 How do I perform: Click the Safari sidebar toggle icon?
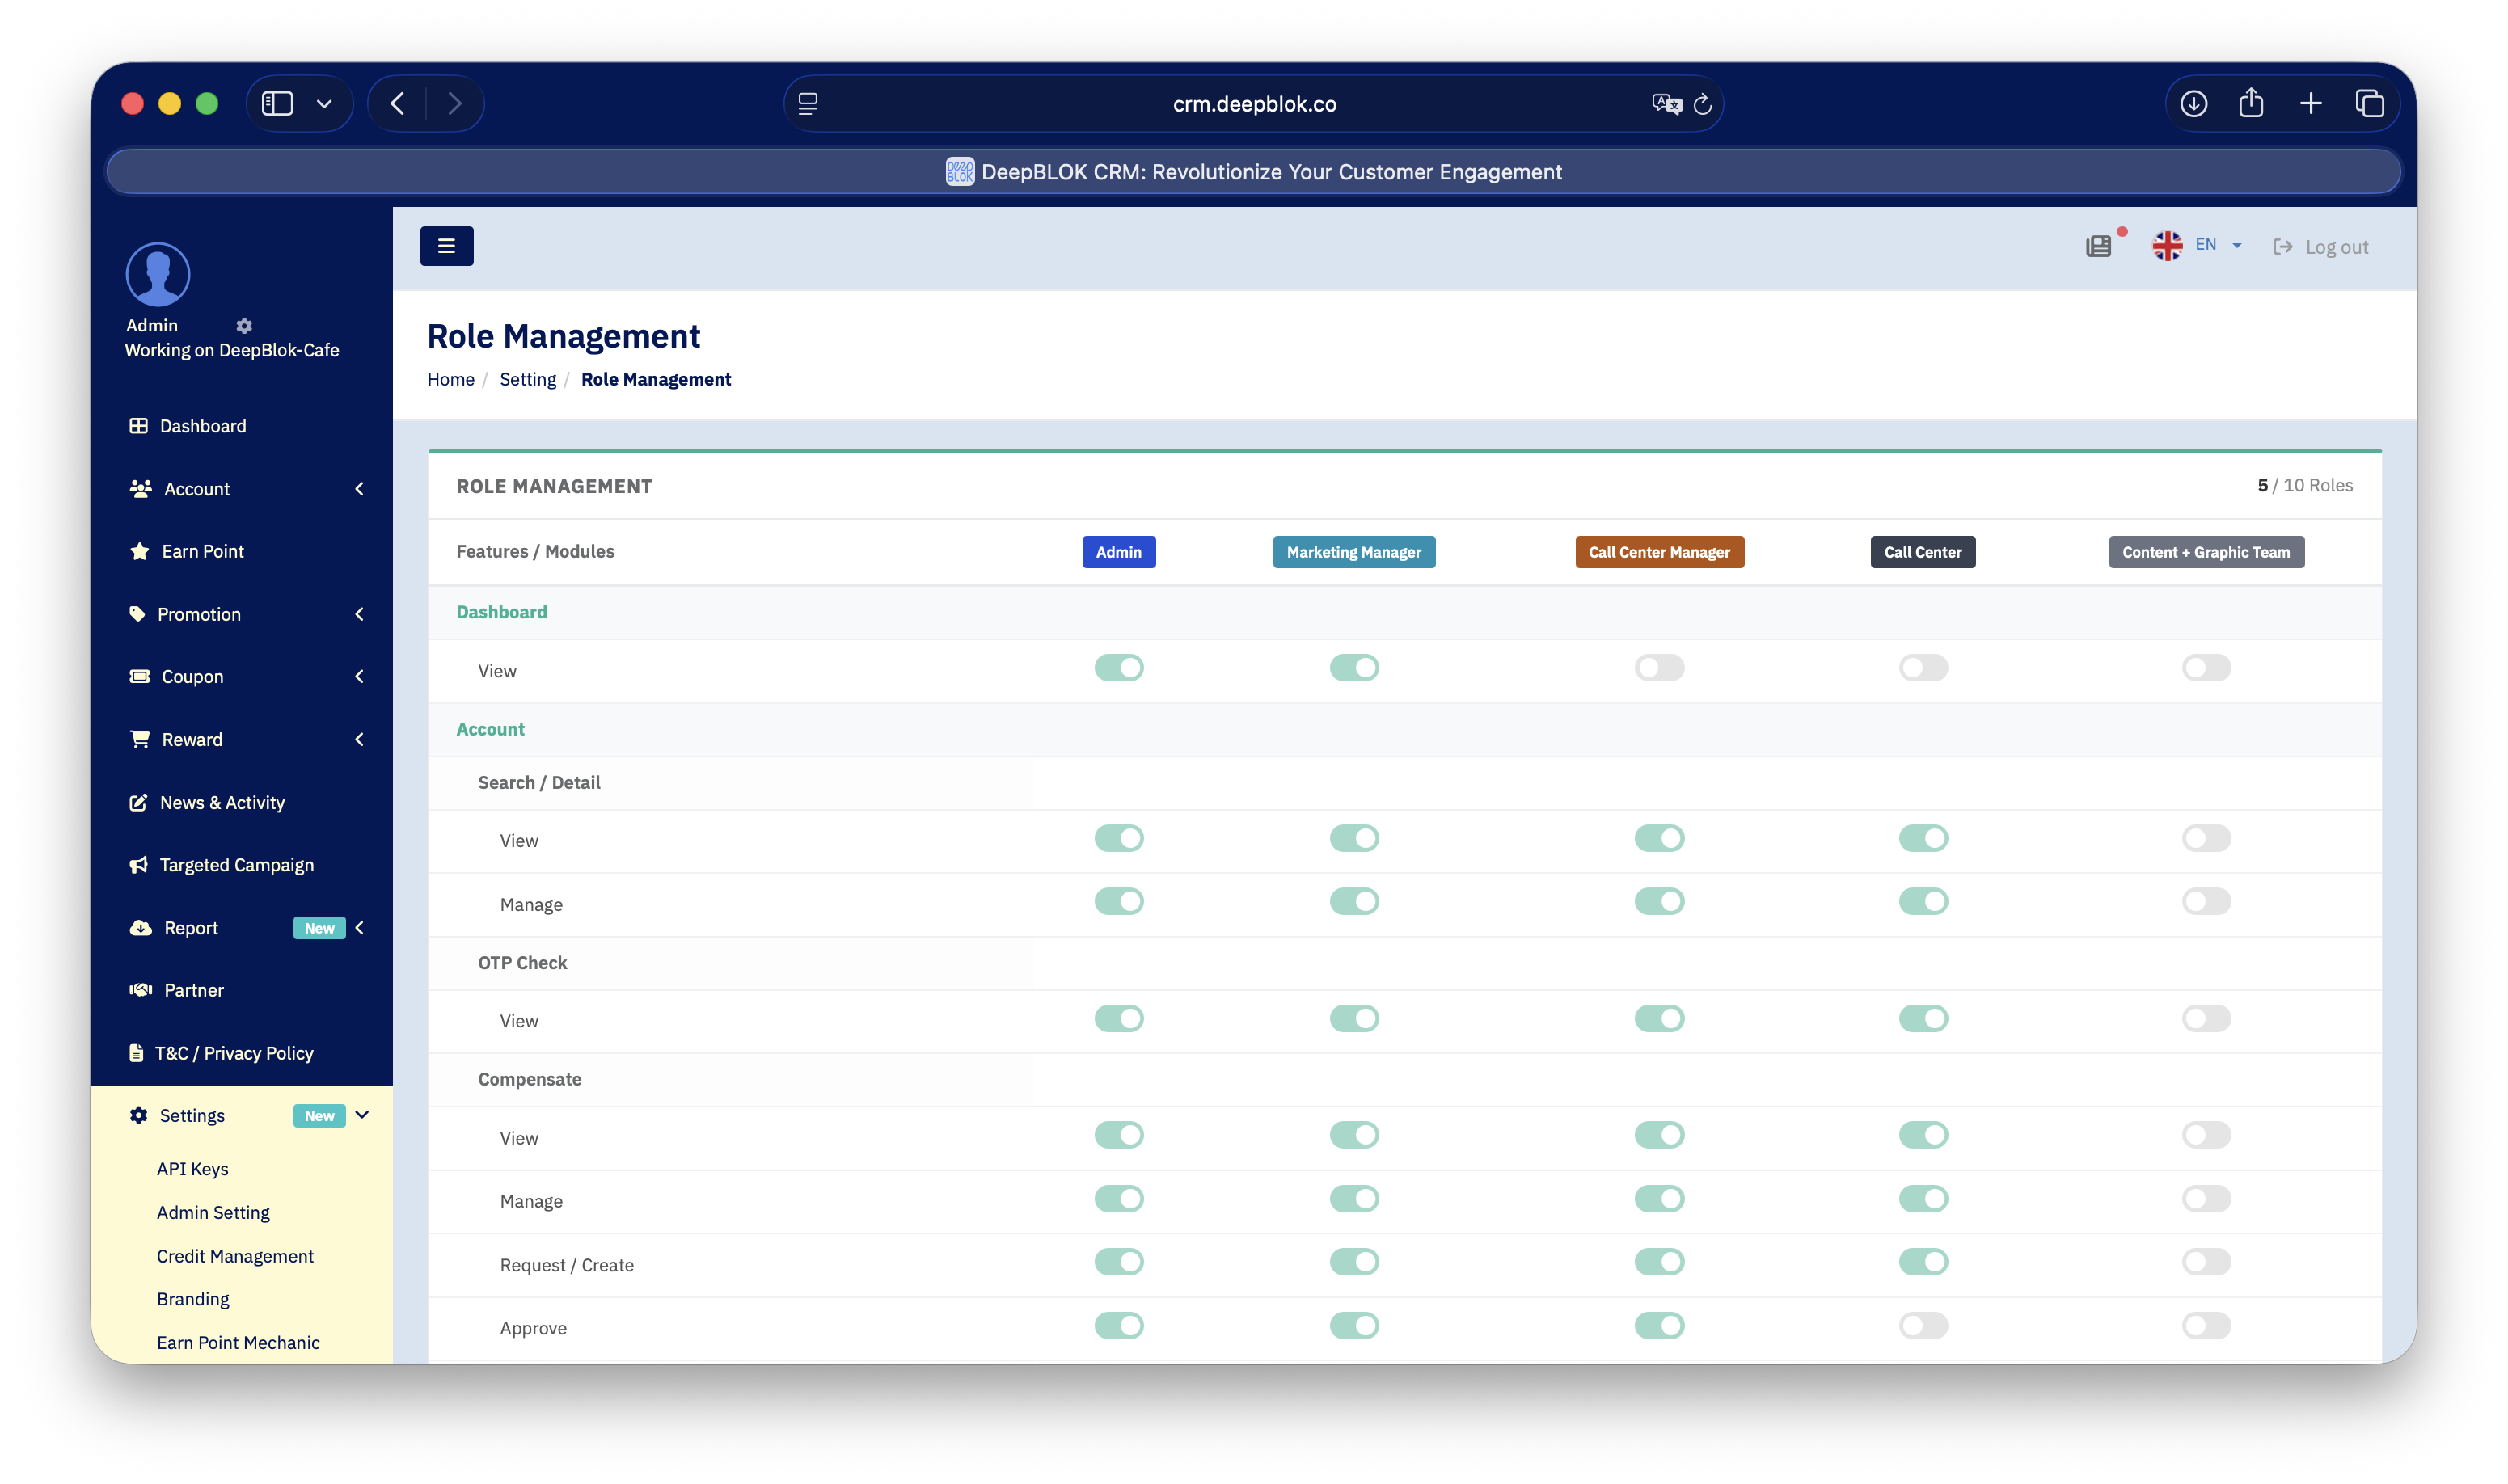point(277,103)
